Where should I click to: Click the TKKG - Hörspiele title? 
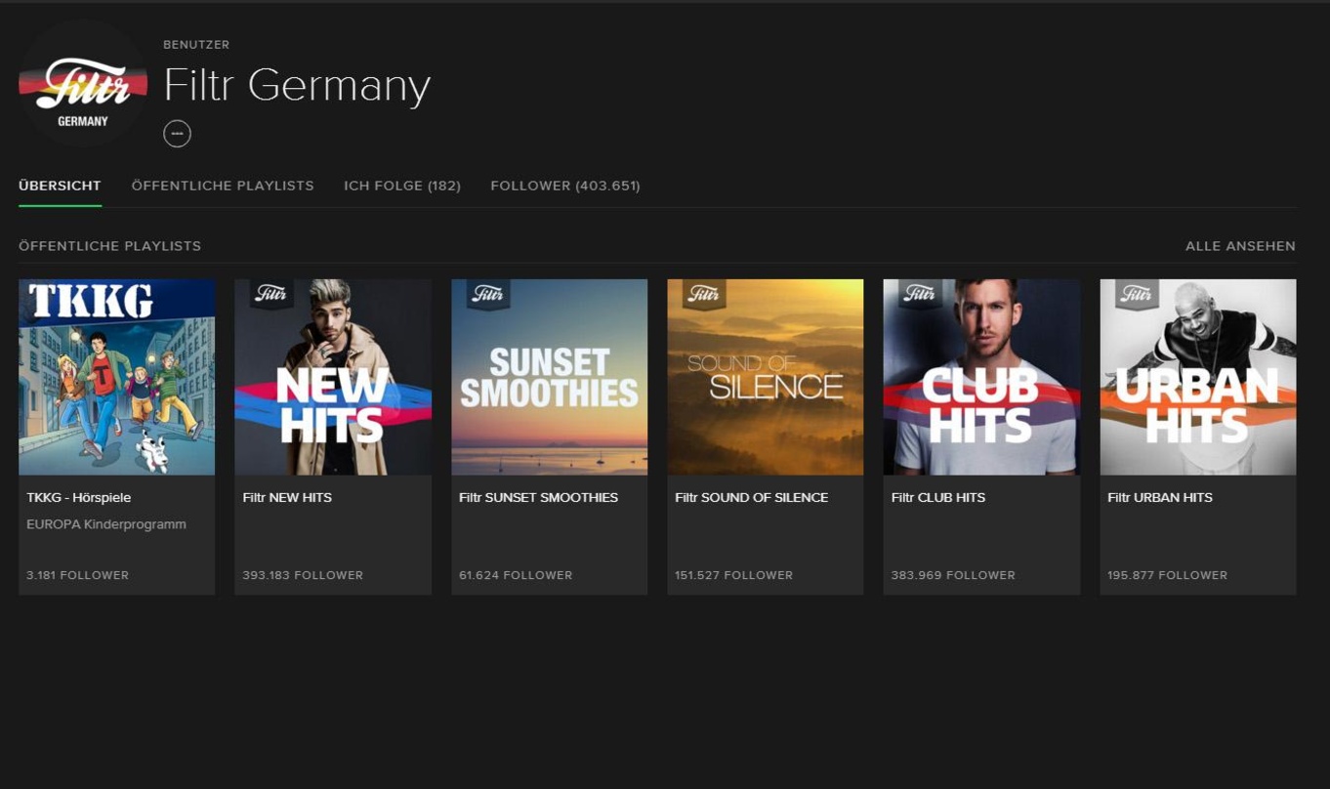[79, 497]
